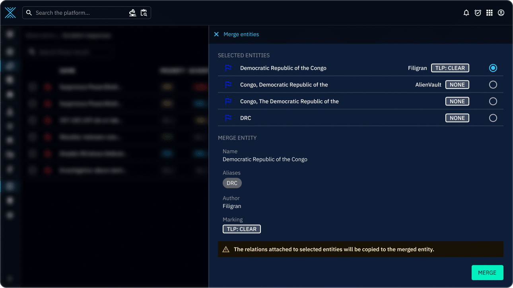The width and height of the screenshot is (513, 288).
Task: Click the TLP: CLEAR marking under Marking
Action: point(242,229)
